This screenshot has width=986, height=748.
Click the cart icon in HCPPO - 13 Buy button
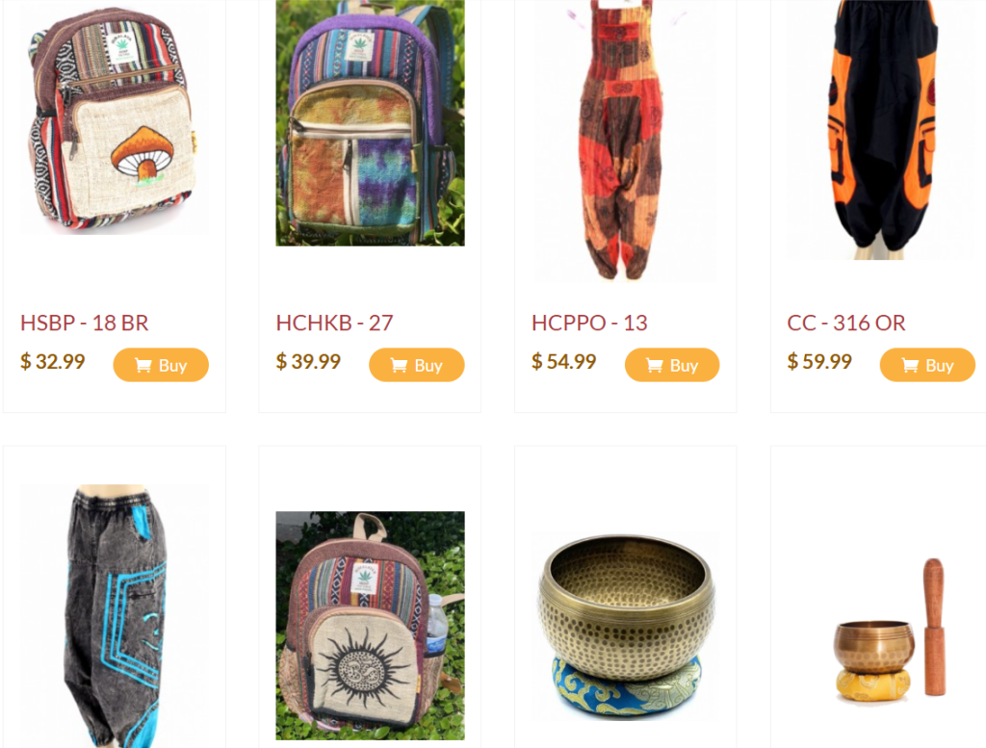pyautogui.click(x=655, y=365)
